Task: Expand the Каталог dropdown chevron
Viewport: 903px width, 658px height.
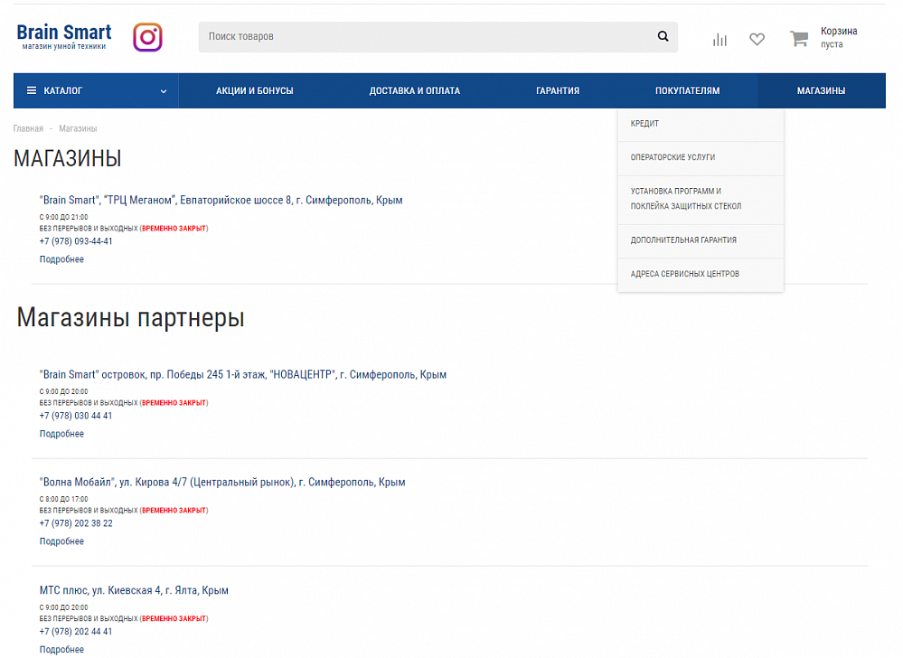Action: pos(164,91)
